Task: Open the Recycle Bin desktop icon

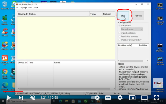Action: (5, 5)
